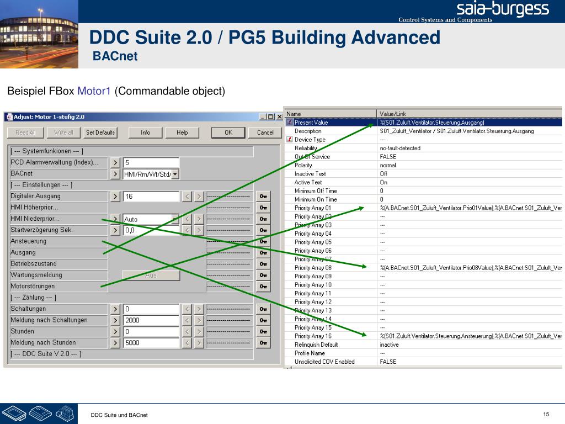
Task: Select the Out Of Service row
Action: (x=423, y=156)
